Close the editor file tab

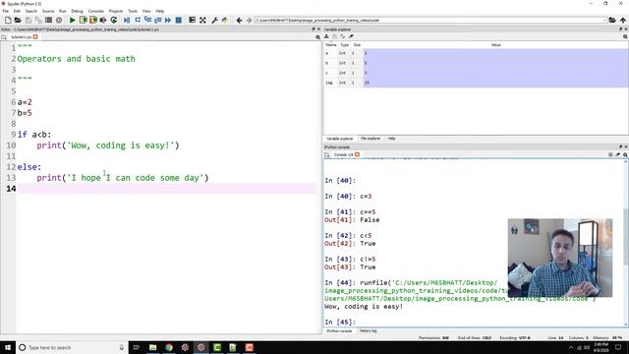[x=35, y=37]
